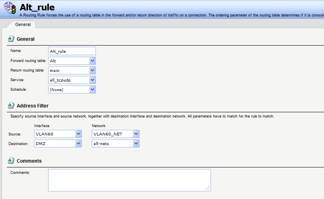Viewport: 324px width, 199px height.
Task: Click the traffic light routing rule icon
Action: (x=10, y=8)
